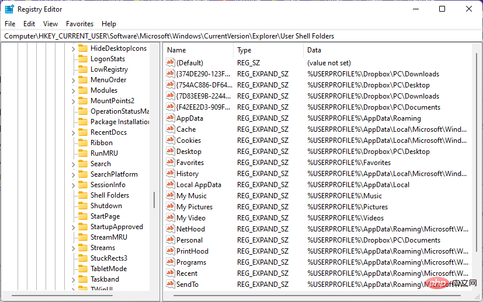Expand the SearchPlatform key arrow
Viewport: 483px width, 302px height.
[x=74, y=174]
